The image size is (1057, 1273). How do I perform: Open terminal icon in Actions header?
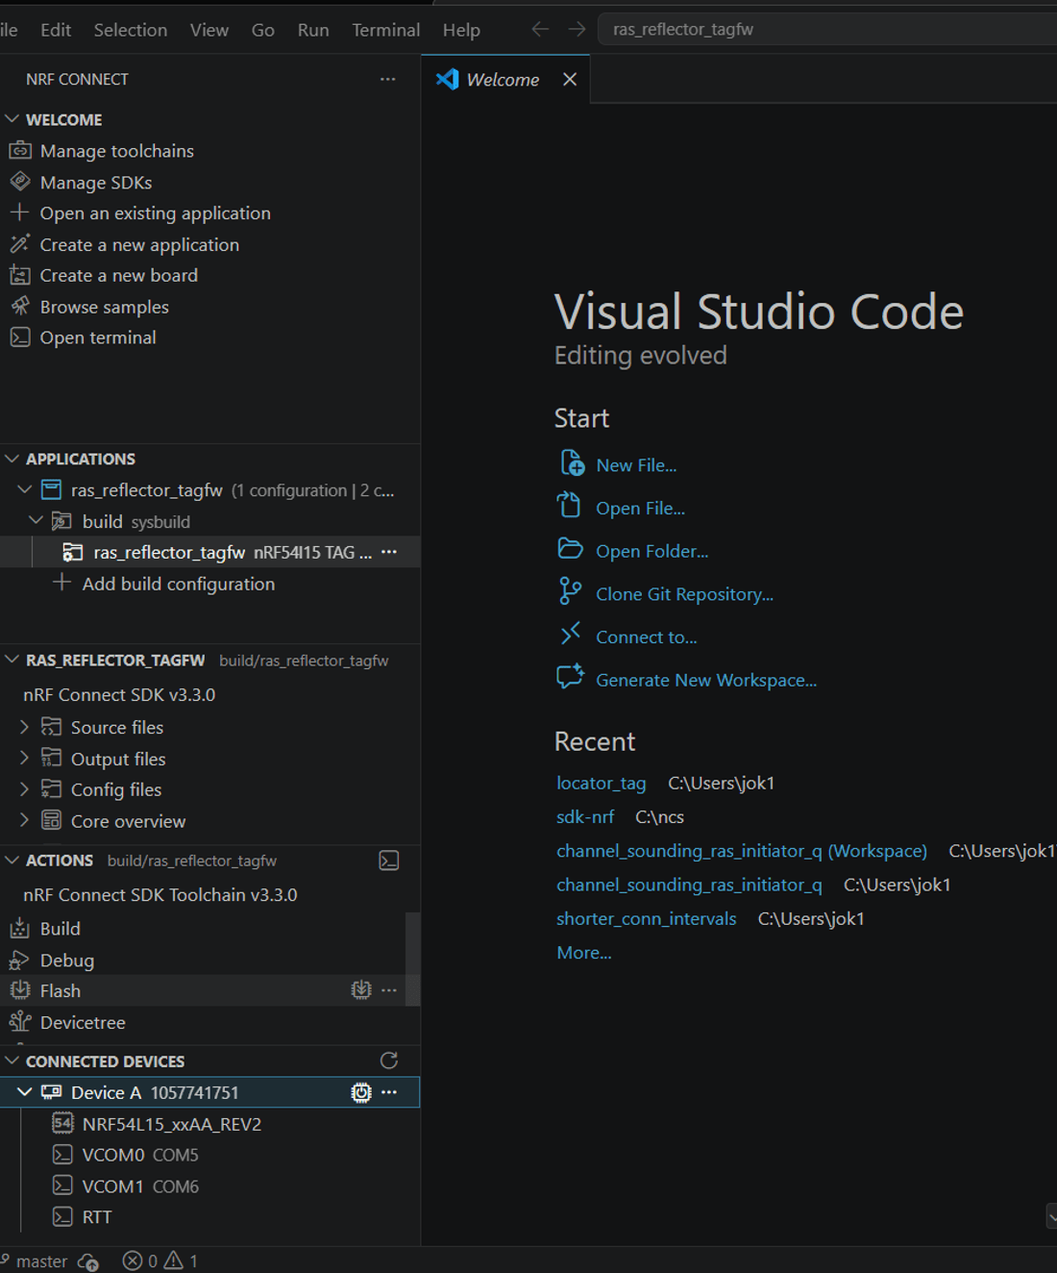(389, 861)
